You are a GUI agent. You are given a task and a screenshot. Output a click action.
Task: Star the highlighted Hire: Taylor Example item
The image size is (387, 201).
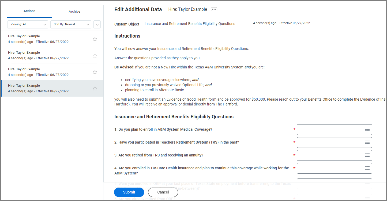click(x=95, y=89)
